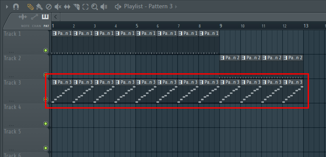Select the Draw pencil tool
Viewport: 326px width, 157px height.
(x=30, y=7)
